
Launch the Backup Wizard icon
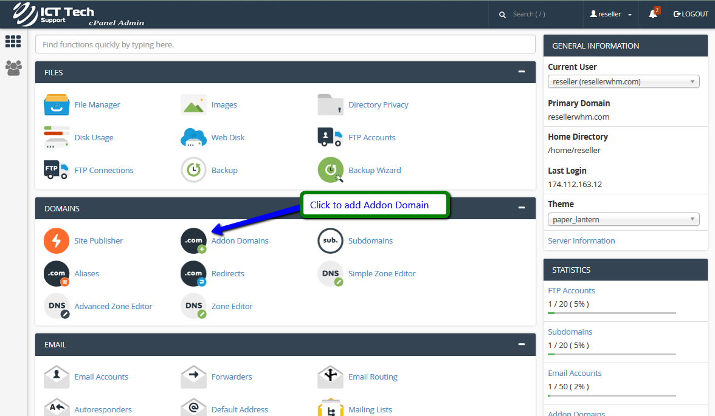coord(331,171)
